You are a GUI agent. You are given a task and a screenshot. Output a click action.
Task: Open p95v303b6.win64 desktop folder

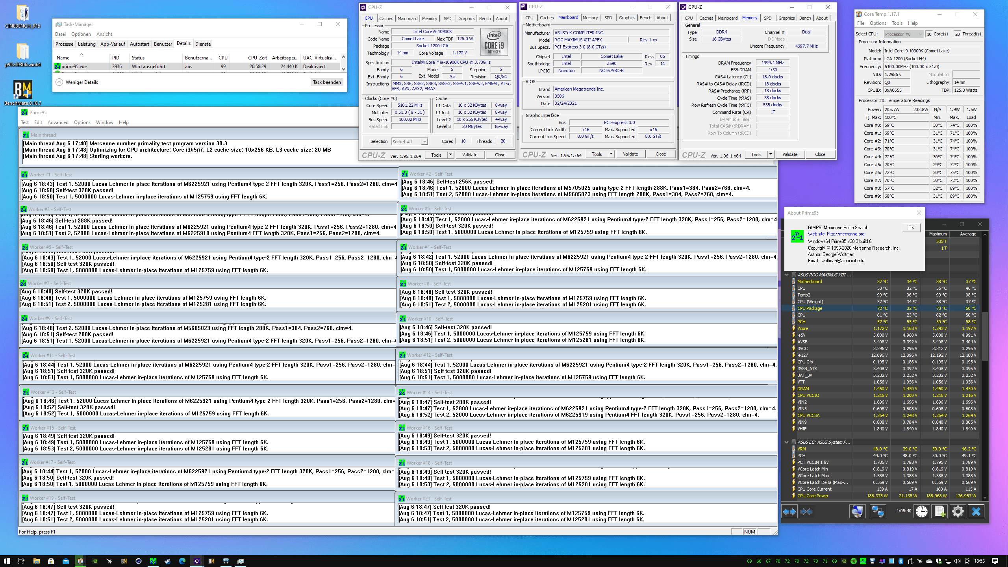[x=22, y=55]
